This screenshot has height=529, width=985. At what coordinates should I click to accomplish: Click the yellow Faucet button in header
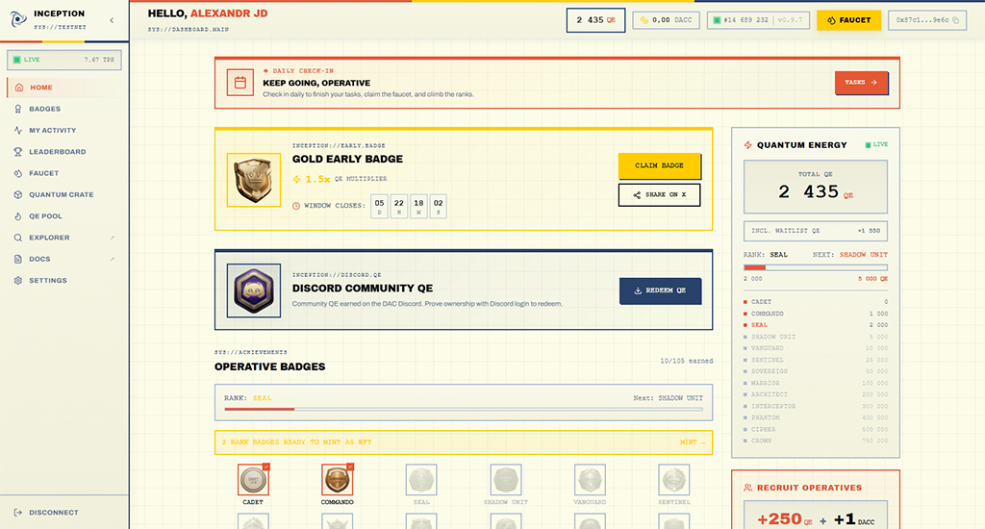[848, 20]
